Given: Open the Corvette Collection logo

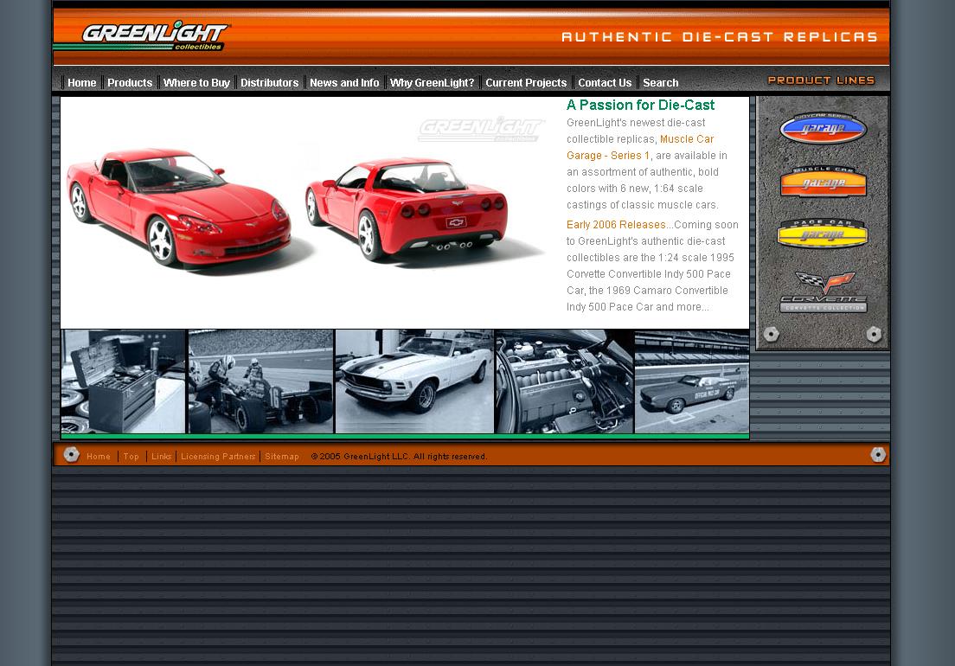Looking at the screenshot, I should click(x=824, y=292).
